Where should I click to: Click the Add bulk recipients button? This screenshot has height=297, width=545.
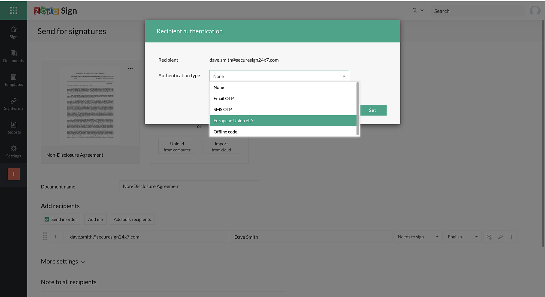click(x=132, y=219)
